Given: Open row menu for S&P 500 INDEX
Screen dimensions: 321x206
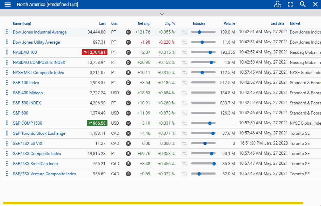Looking at the screenshot, I should pos(7,103).
